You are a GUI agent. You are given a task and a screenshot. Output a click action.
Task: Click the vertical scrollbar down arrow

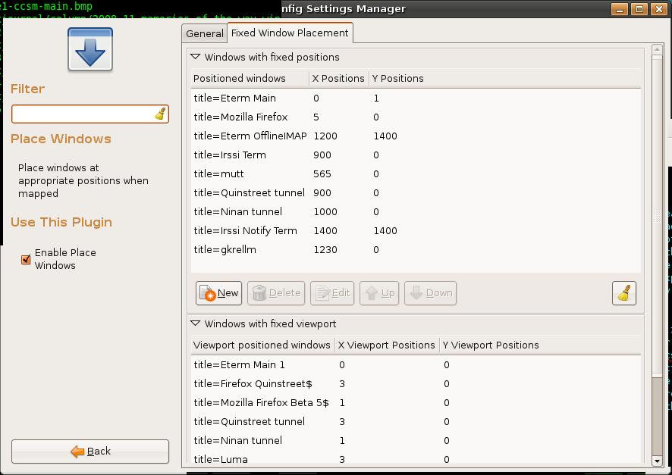pos(657,460)
